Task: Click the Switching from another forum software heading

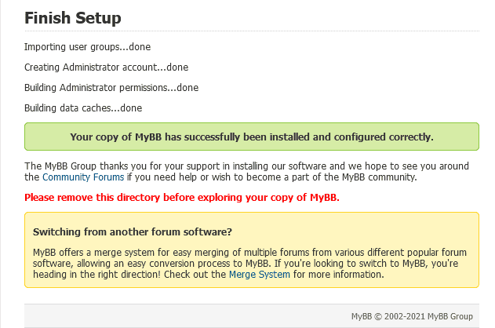Action: tap(133, 232)
